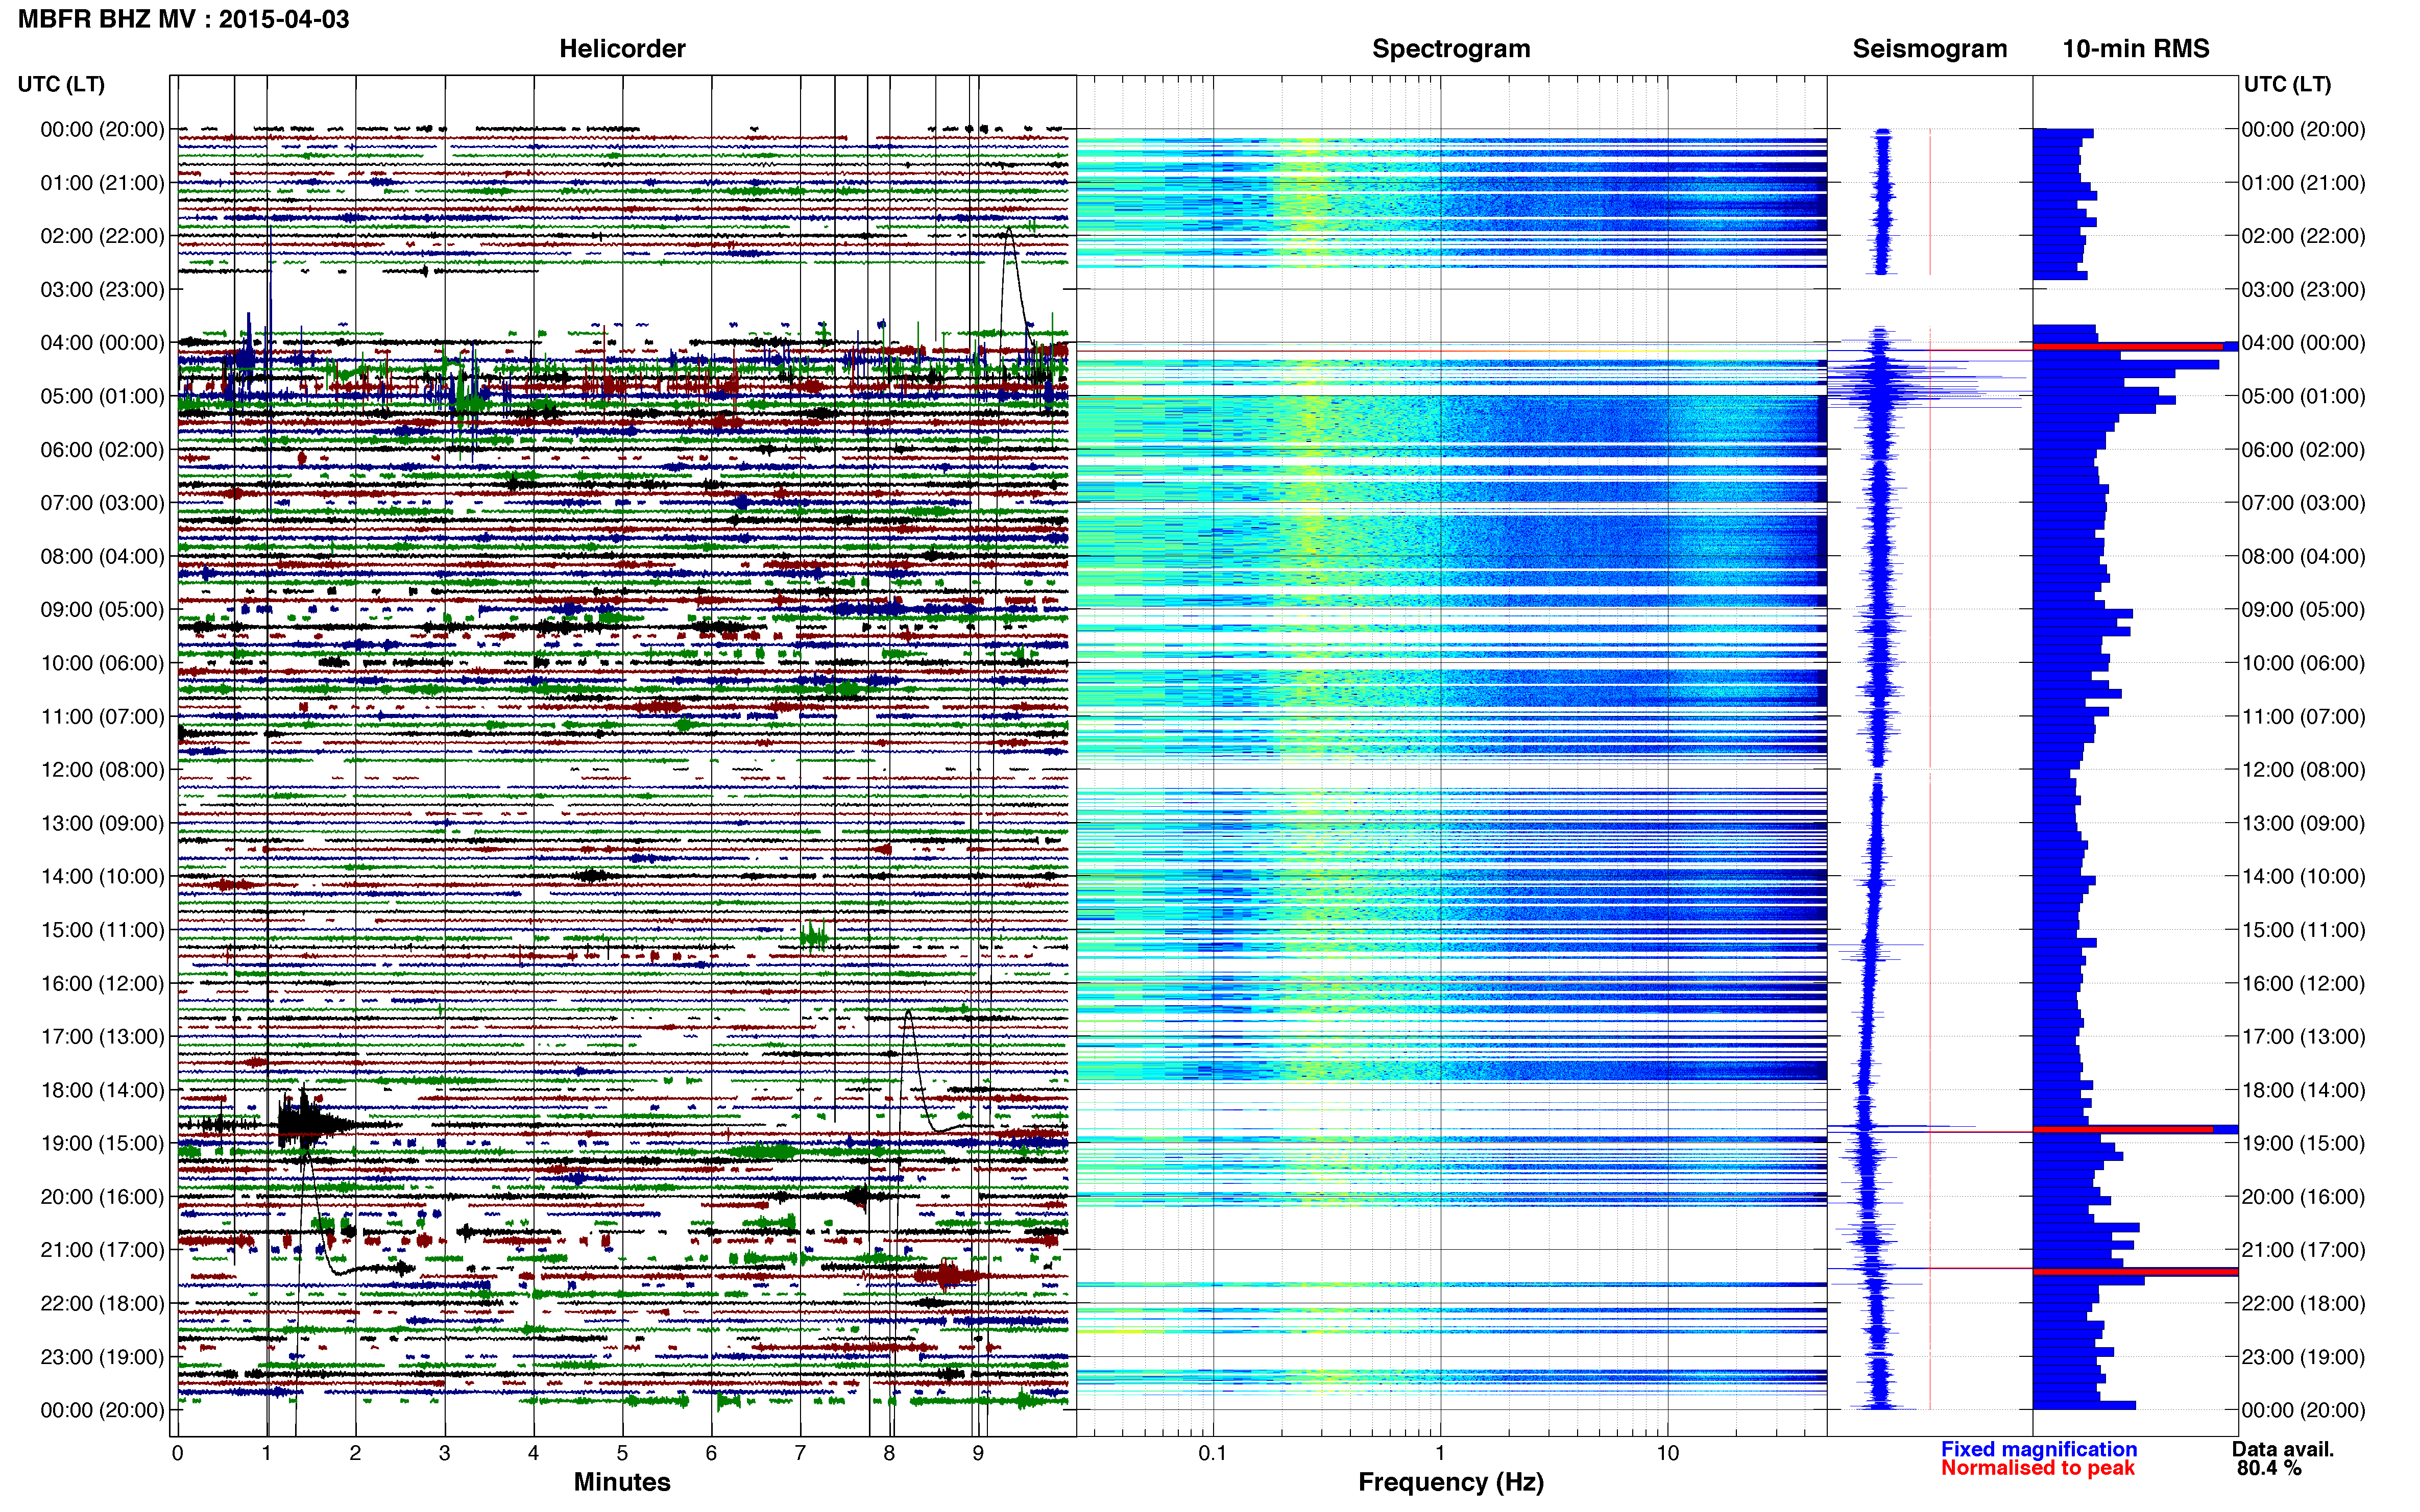This screenshot has width=2420, height=1512.
Task: Click the right '09:00 (05:00)' time label
Action: tap(2303, 610)
